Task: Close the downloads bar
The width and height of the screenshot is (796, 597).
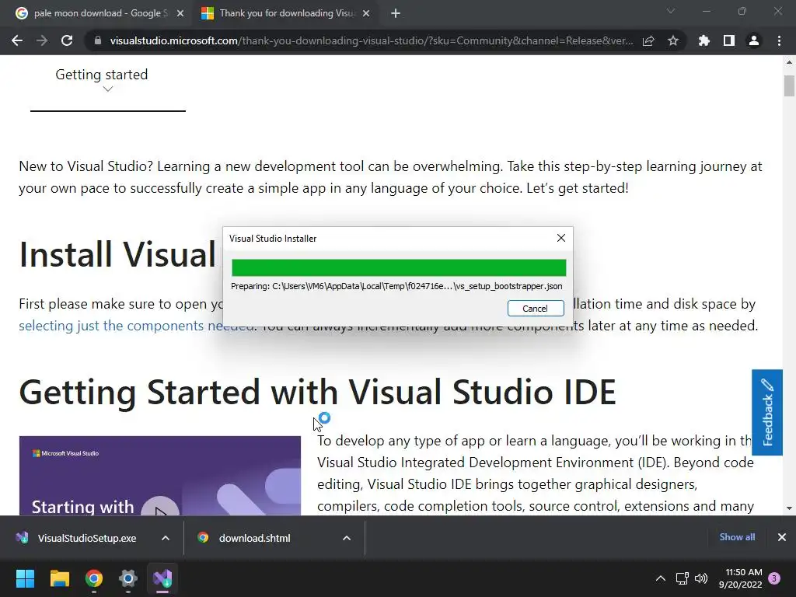Action: click(782, 537)
